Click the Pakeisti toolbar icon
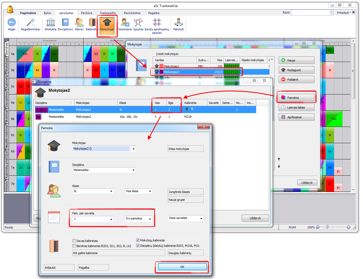The height and width of the screenshot is (279, 363). tap(178, 22)
